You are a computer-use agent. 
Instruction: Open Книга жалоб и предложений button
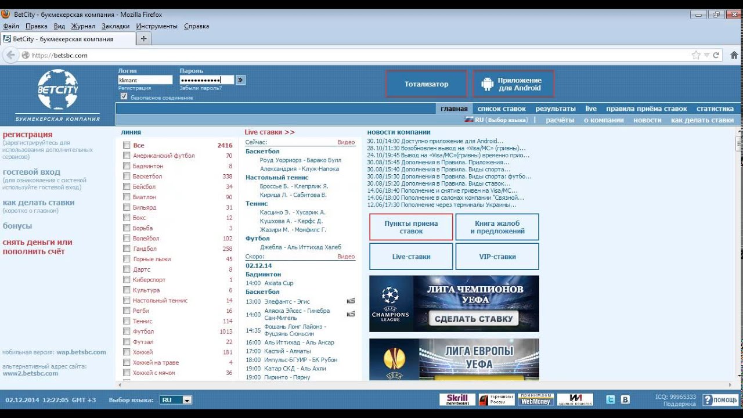point(497,227)
